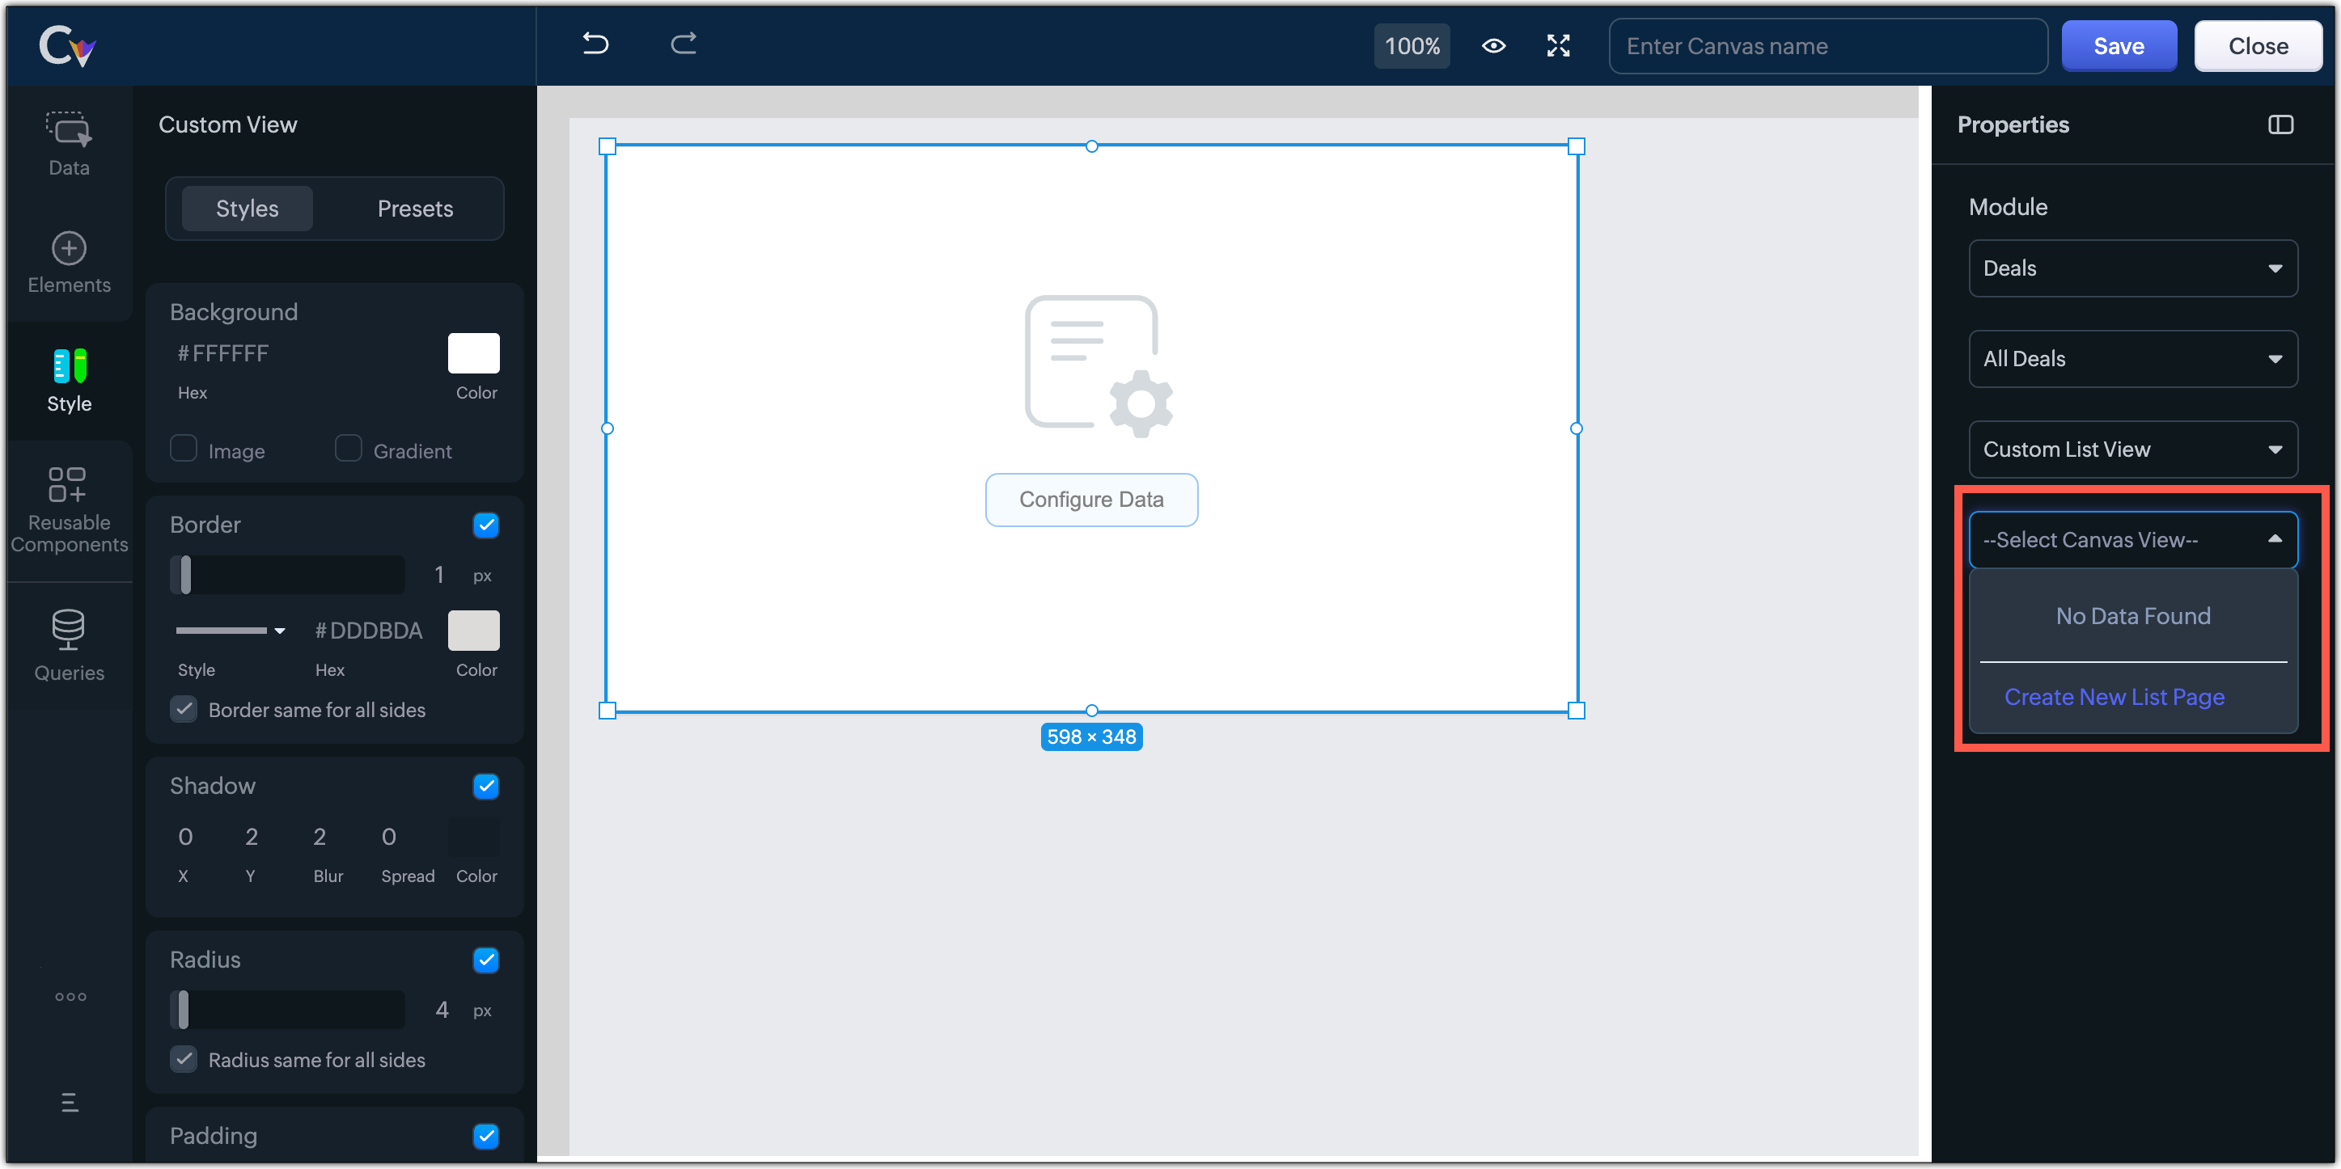Collapse the Properties panel icon

tap(2280, 124)
